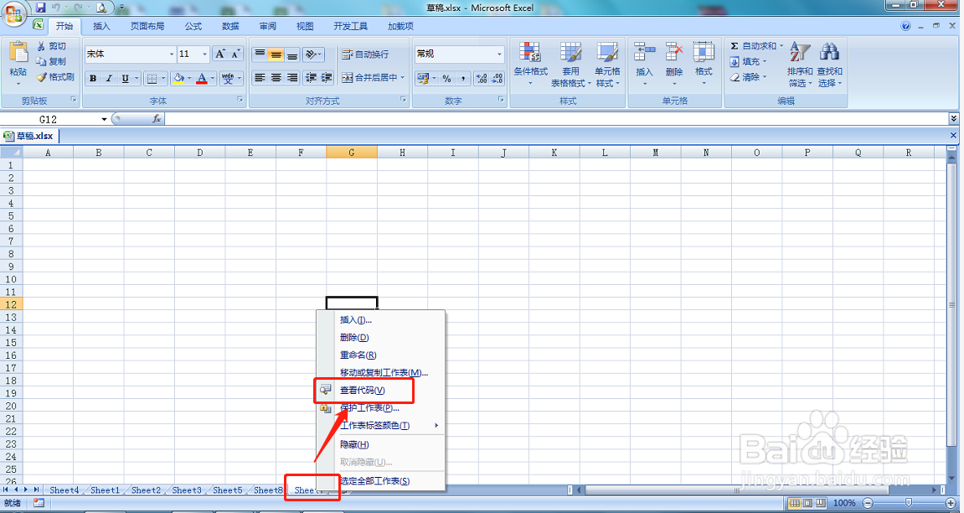Switch to the 页面布局 ribbon tab
964x513 pixels.
click(x=147, y=26)
